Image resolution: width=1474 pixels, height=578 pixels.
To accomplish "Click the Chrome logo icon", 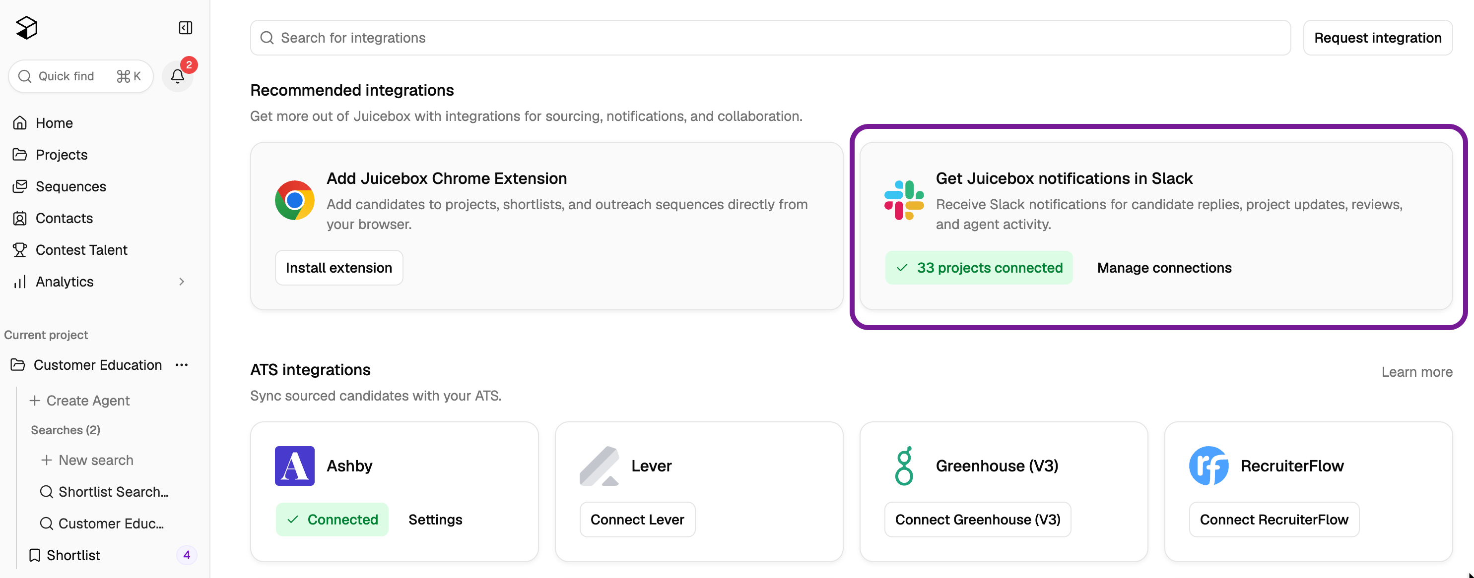I will 295,200.
